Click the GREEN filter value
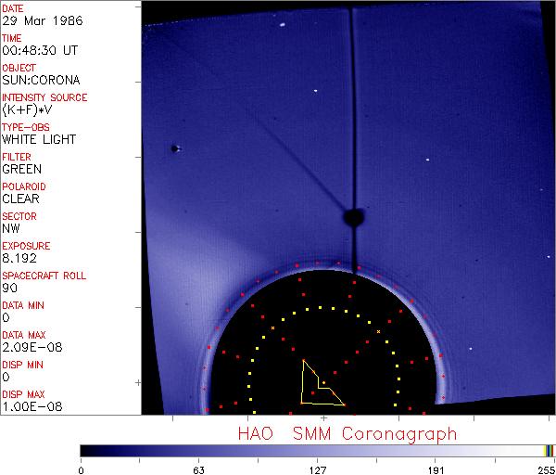The height and width of the screenshot is (475, 556). (21, 169)
